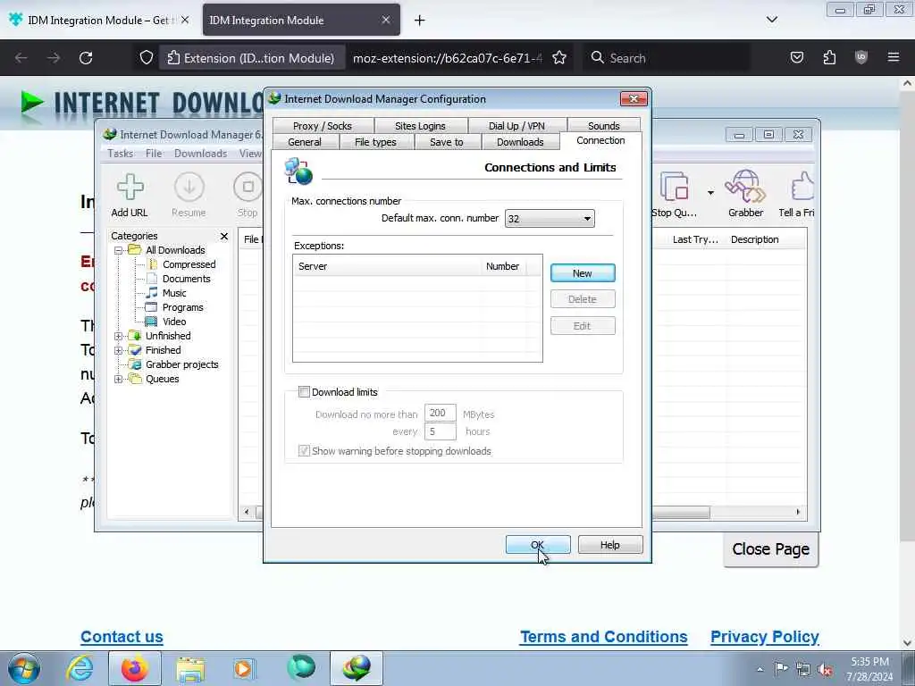Expand the Unfinished category node
This screenshot has width=915, height=686.
[119, 336]
